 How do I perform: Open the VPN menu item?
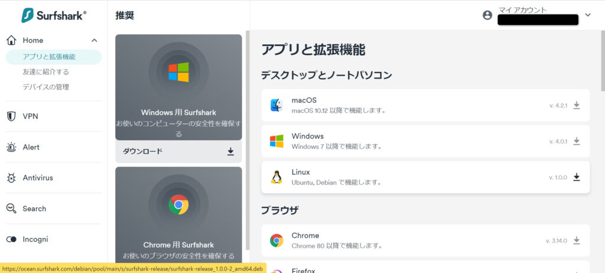pos(30,116)
